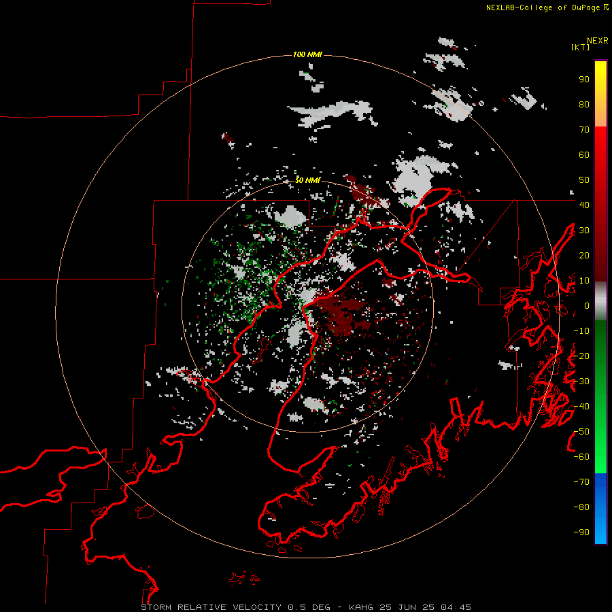Viewport: 612px width, 612px height.
Task: Click the -20 knot scale label
Action: [581, 356]
